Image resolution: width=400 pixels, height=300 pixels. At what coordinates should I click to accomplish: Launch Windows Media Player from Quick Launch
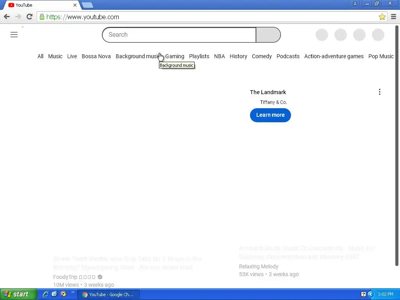63,294
